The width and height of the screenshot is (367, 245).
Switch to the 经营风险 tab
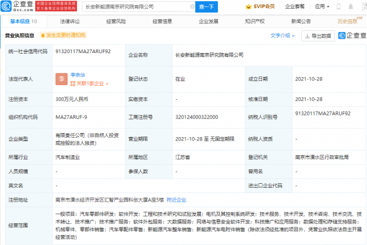(x=115, y=21)
